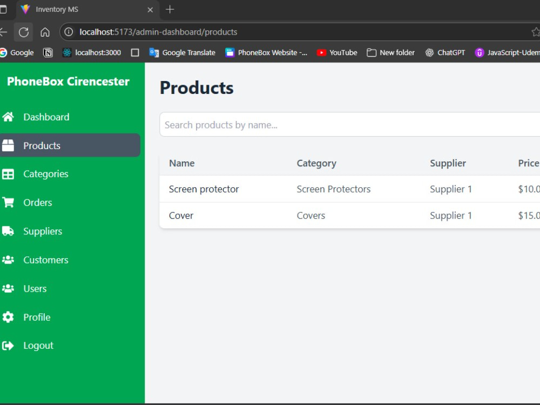Screen dimensions: 540x405
Task: Open the New folder bookmarks folder
Action: 390,53
